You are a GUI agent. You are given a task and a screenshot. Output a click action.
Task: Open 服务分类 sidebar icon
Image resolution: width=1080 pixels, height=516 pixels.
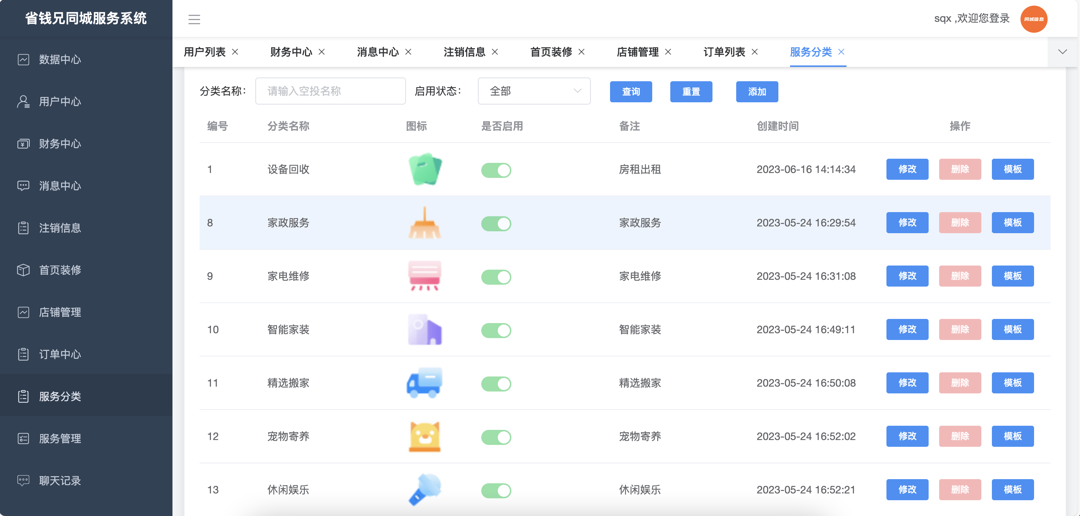[23, 396]
